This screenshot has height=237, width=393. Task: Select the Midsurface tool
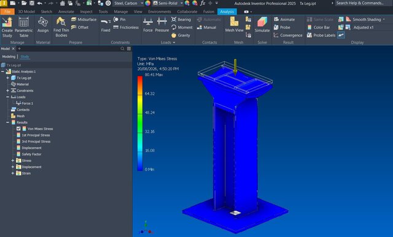tap(84, 19)
